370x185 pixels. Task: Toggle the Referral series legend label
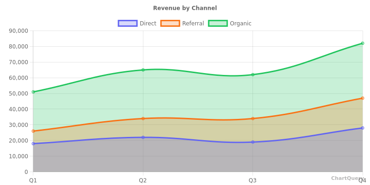pyautogui.click(x=193, y=24)
